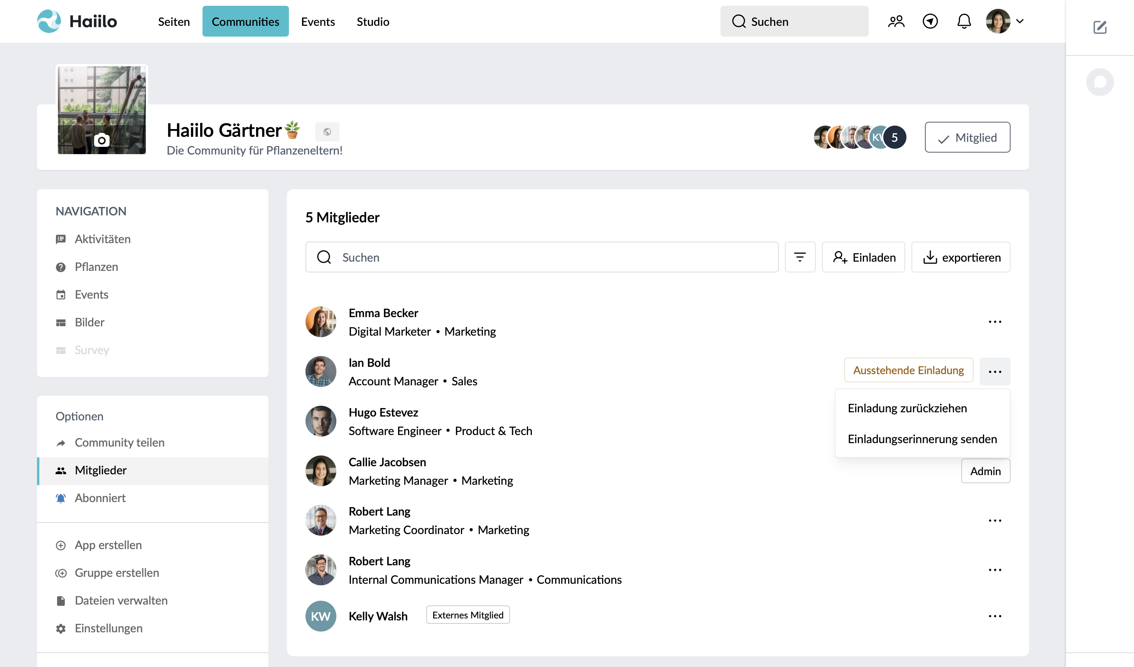Focus the global Suchen search field
The height and width of the screenshot is (667, 1134).
coord(794,21)
